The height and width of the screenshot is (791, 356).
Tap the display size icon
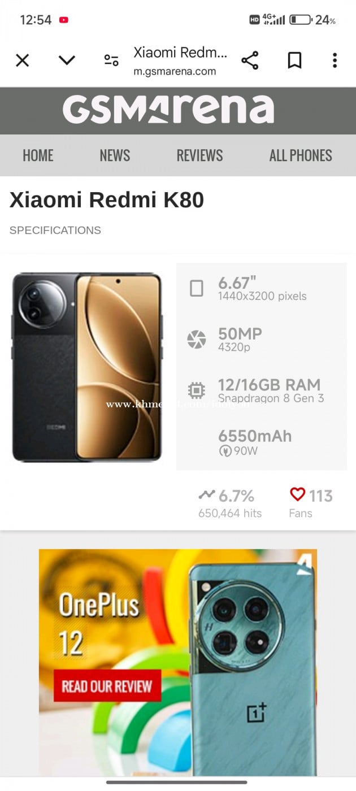(197, 289)
